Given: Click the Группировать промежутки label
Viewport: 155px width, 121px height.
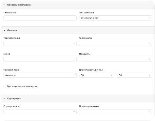Looking at the screenshot, I should (22, 86).
